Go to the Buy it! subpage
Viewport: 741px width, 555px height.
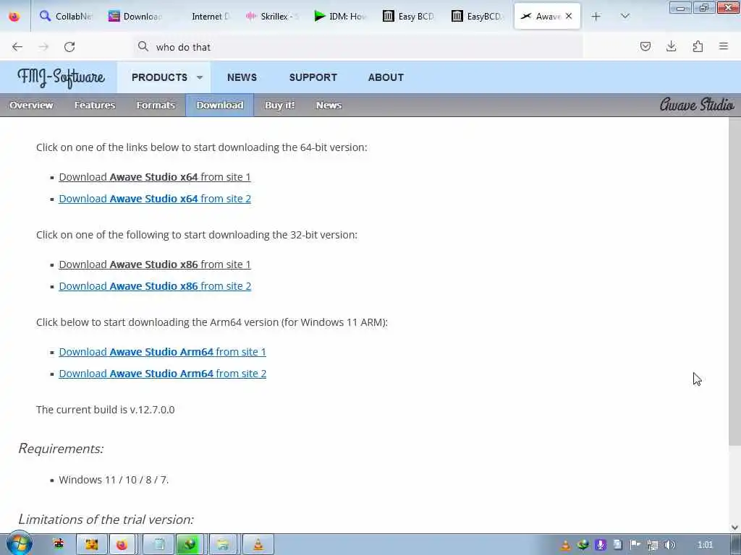click(279, 106)
